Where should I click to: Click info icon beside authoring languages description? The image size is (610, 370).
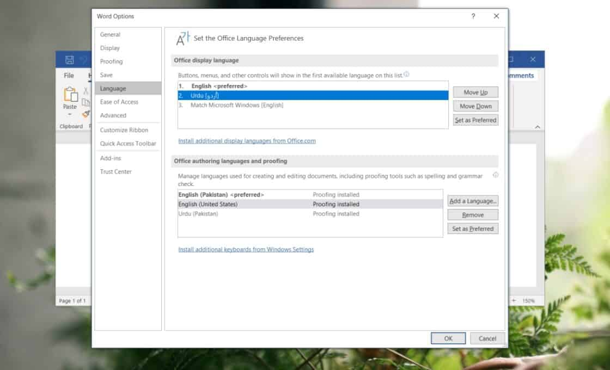(x=495, y=175)
